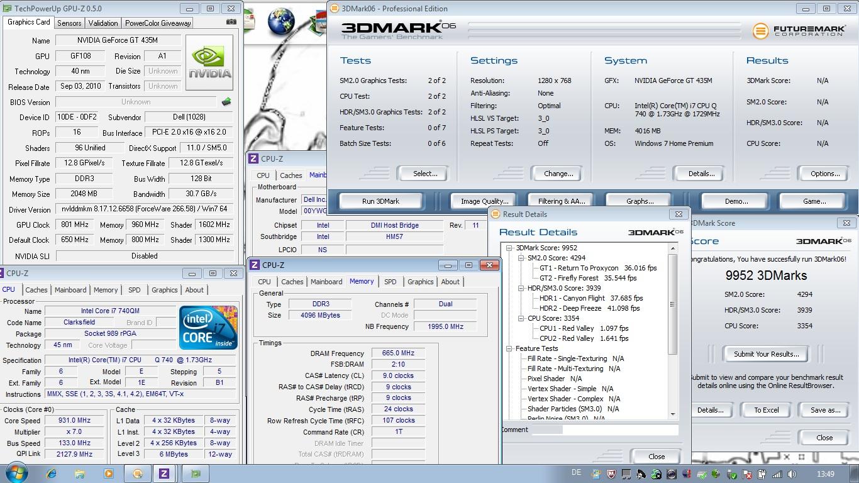Click the Demo... button in 3DMark06
This screenshot has height=483, width=859.
coord(736,201)
